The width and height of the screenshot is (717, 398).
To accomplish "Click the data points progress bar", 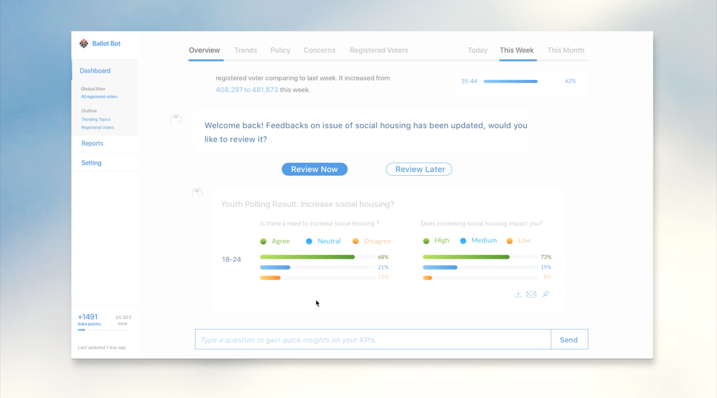I will pos(104,330).
